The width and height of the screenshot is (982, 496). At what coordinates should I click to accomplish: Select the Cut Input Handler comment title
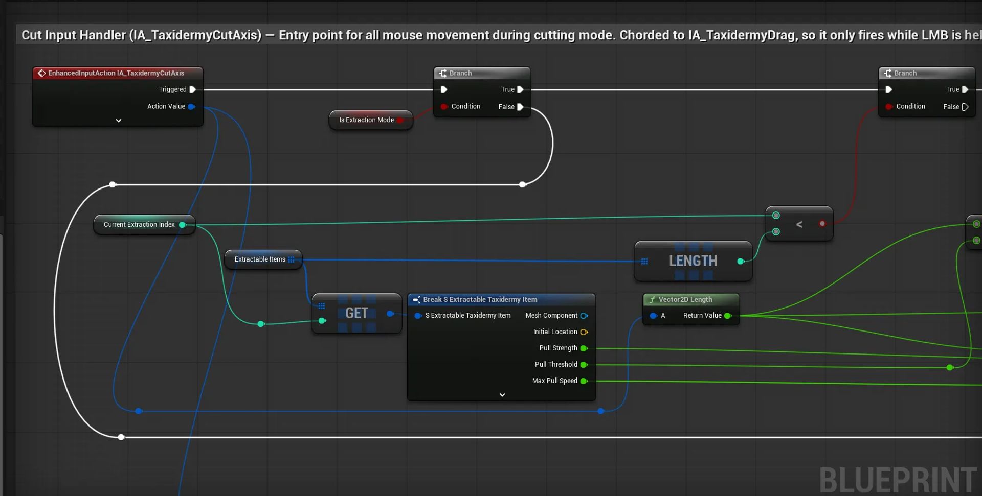[x=499, y=35]
